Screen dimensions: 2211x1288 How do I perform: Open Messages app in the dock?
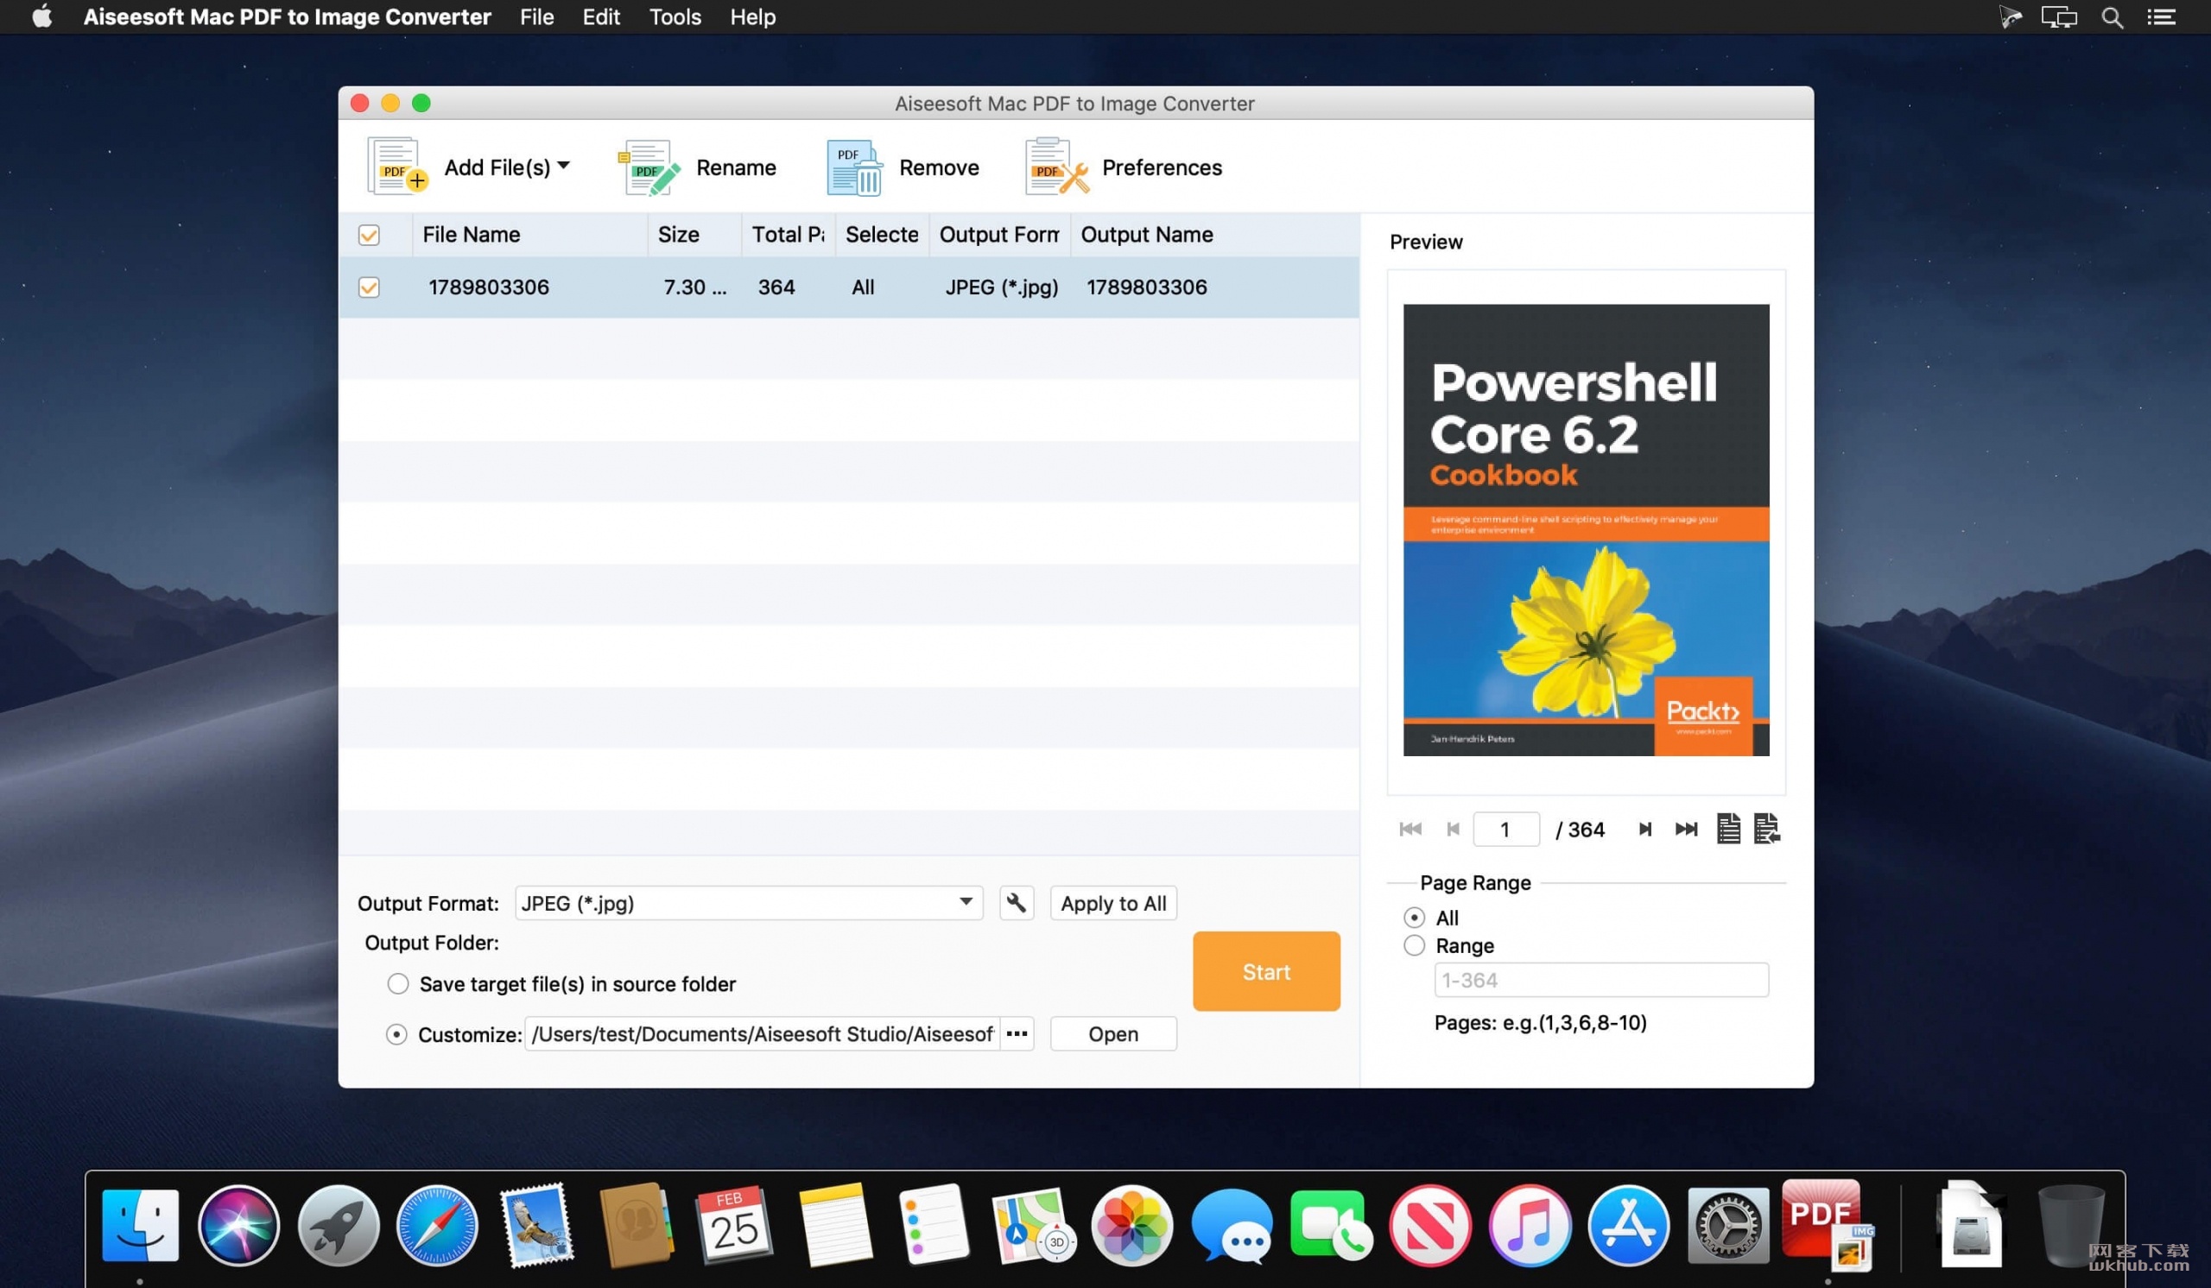(x=1231, y=1225)
